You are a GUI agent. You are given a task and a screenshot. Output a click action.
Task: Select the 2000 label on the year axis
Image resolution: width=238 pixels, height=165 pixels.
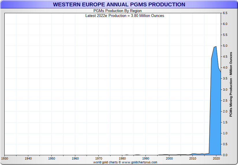click(169, 158)
